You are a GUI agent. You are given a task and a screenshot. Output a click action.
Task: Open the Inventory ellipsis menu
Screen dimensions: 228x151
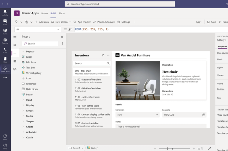[108, 55]
